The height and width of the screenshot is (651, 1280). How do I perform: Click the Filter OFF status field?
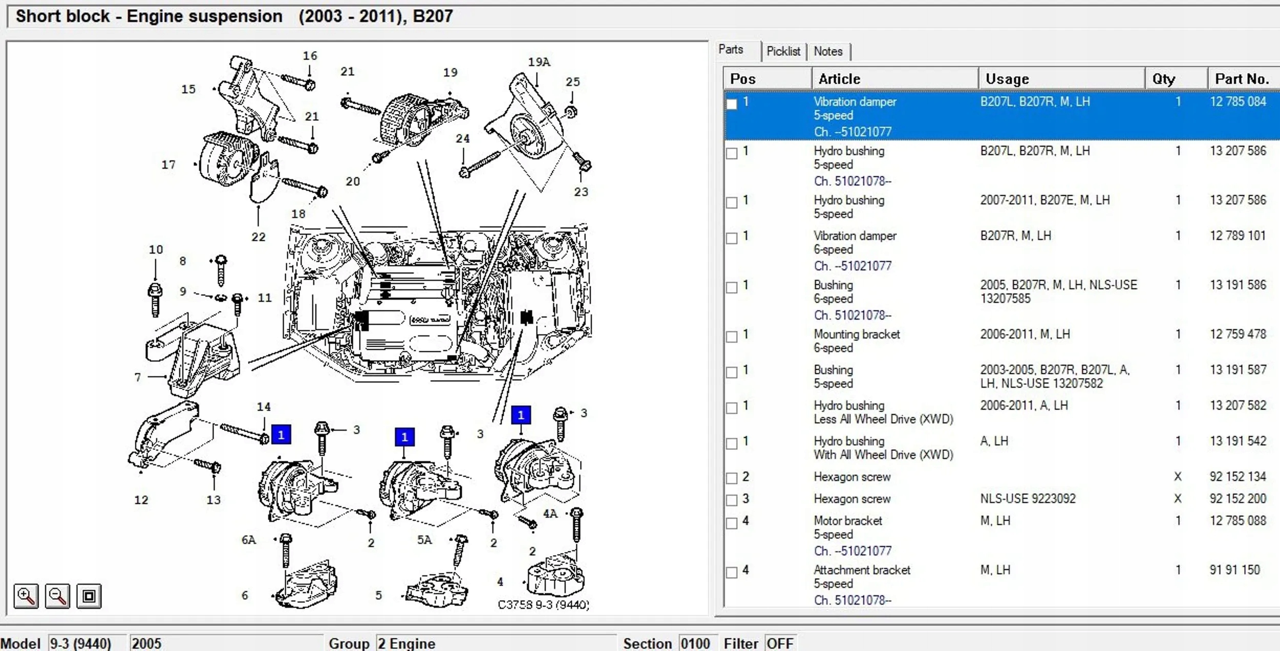tap(780, 643)
